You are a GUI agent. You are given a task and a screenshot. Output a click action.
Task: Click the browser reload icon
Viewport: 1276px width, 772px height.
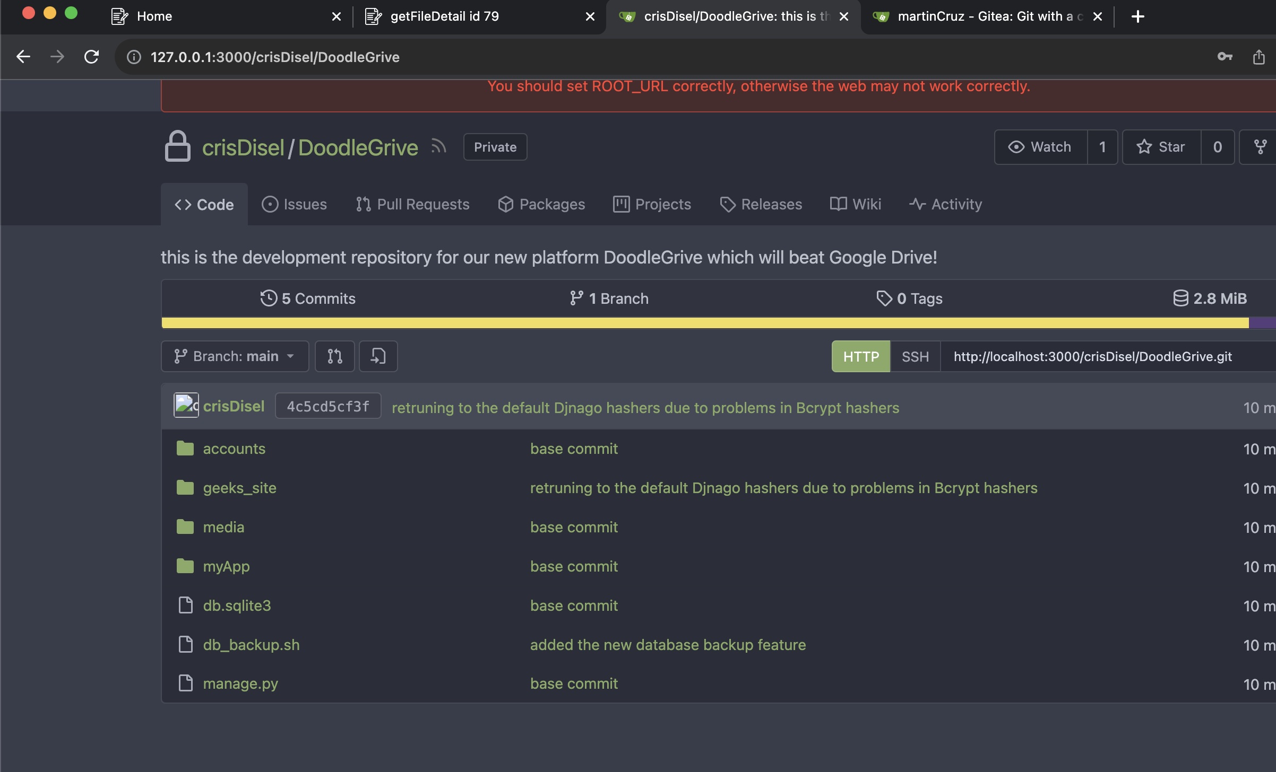[x=92, y=57]
